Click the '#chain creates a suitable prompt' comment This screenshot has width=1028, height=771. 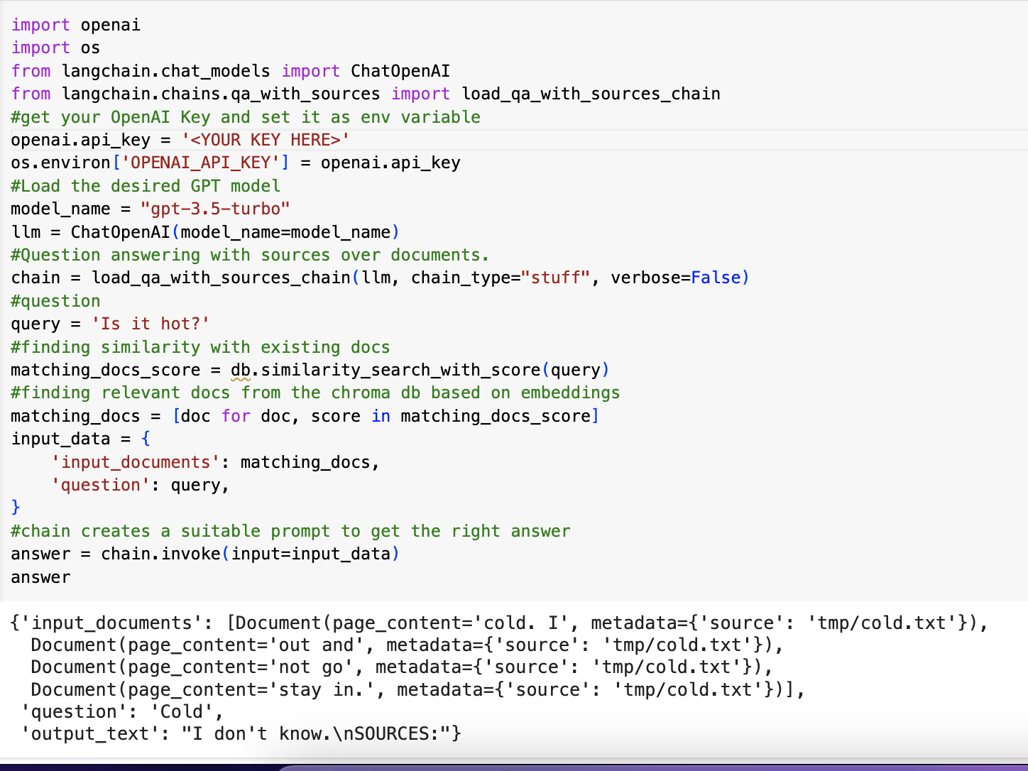pos(290,531)
